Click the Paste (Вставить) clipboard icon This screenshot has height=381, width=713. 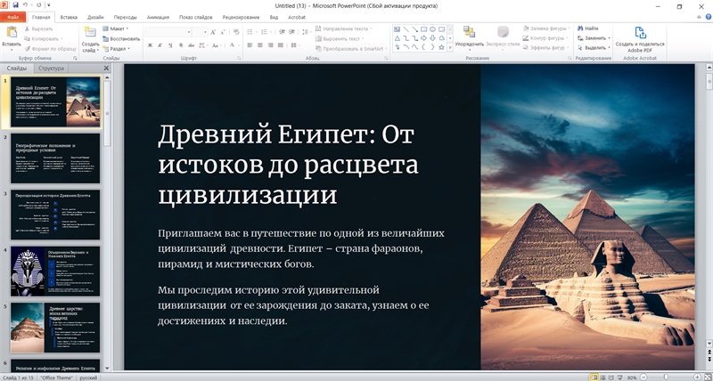pyautogui.click(x=12, y=33)
